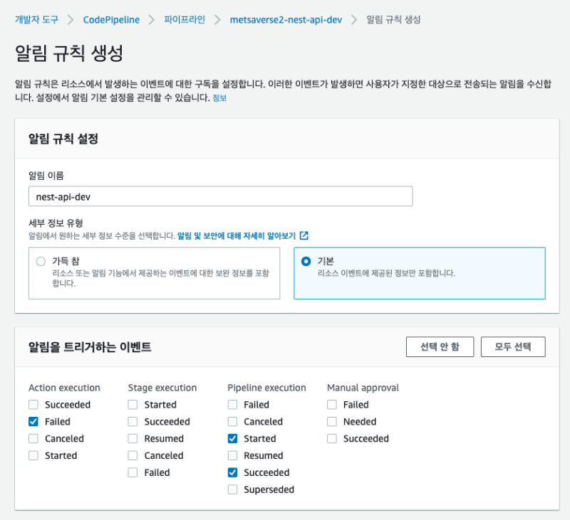Check Pipeline execution Failed
Screen dimensions: 570x520
233,405
